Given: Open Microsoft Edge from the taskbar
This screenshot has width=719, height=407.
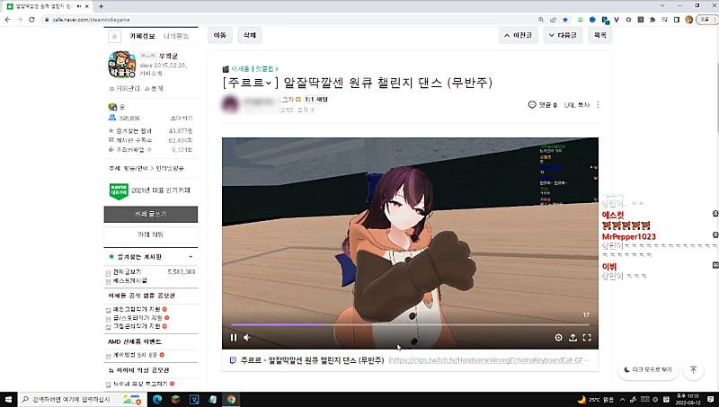Looking at the screenshot, I should (x=157, y=400).
